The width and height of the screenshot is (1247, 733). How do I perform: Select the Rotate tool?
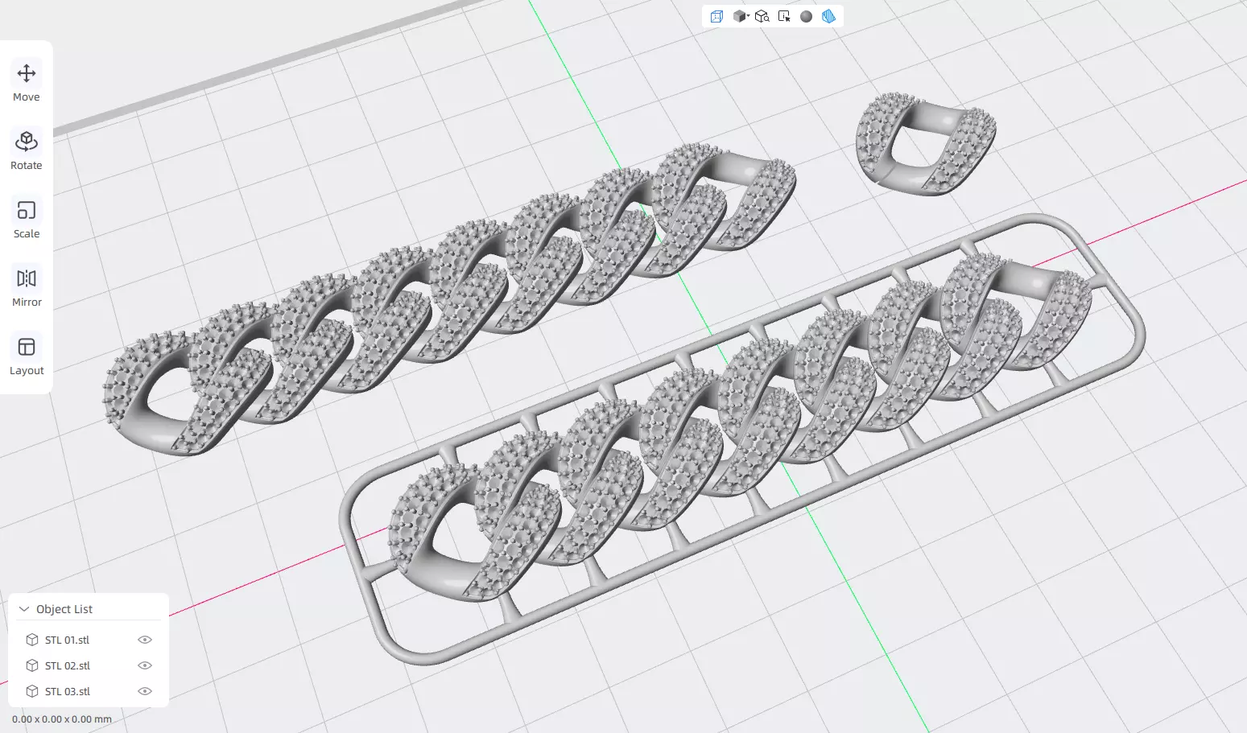coord(27,150)
